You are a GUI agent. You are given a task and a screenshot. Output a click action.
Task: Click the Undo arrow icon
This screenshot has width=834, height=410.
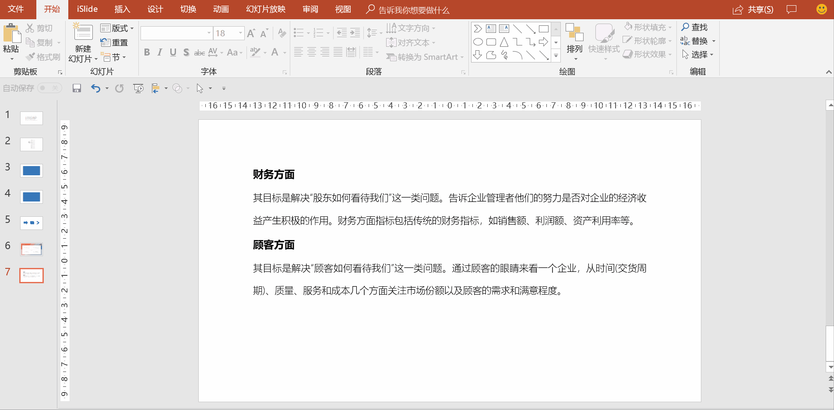pyautogui.click(x=95, y=88)
